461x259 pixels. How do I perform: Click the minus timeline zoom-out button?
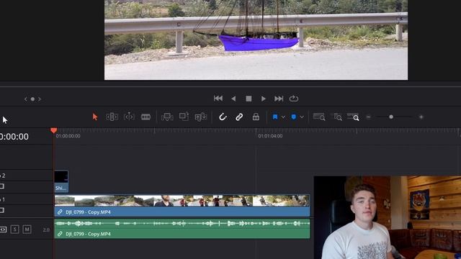pyautogui.click(x=368, y=117)
